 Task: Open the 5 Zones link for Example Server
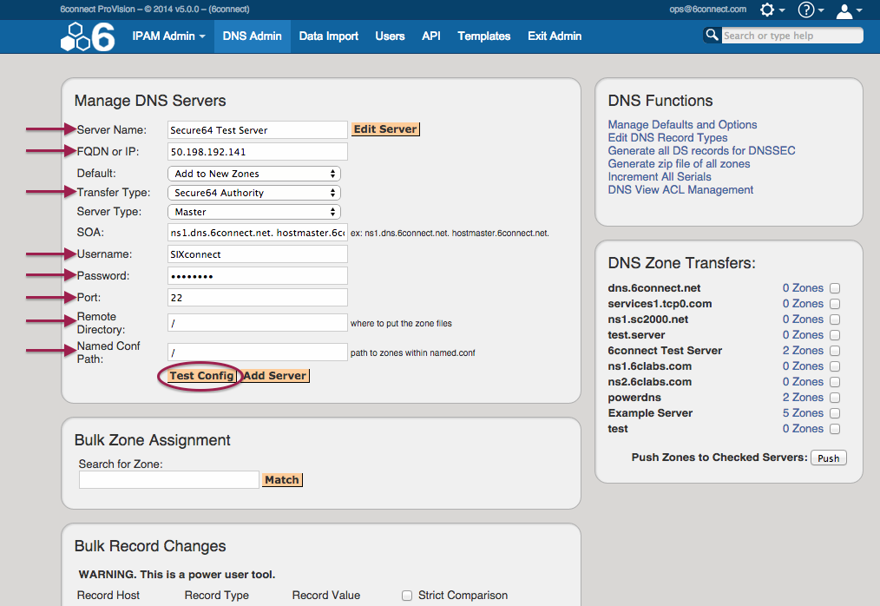click(803, 413)
